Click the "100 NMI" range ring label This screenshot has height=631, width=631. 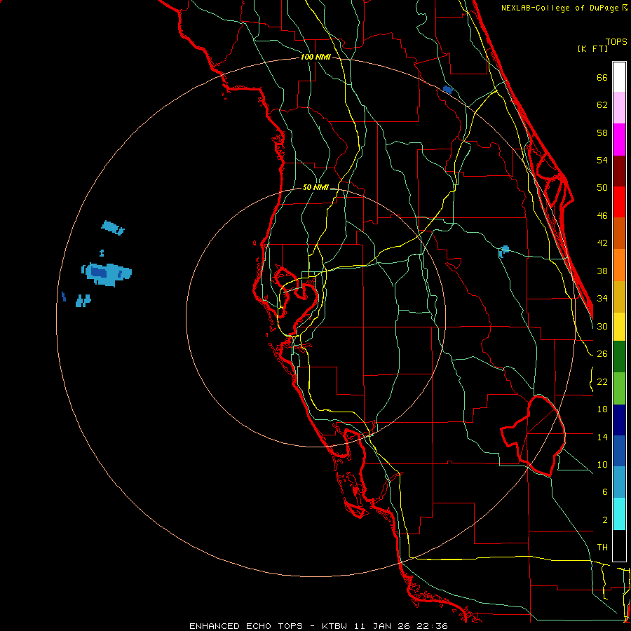pos(315,57)
